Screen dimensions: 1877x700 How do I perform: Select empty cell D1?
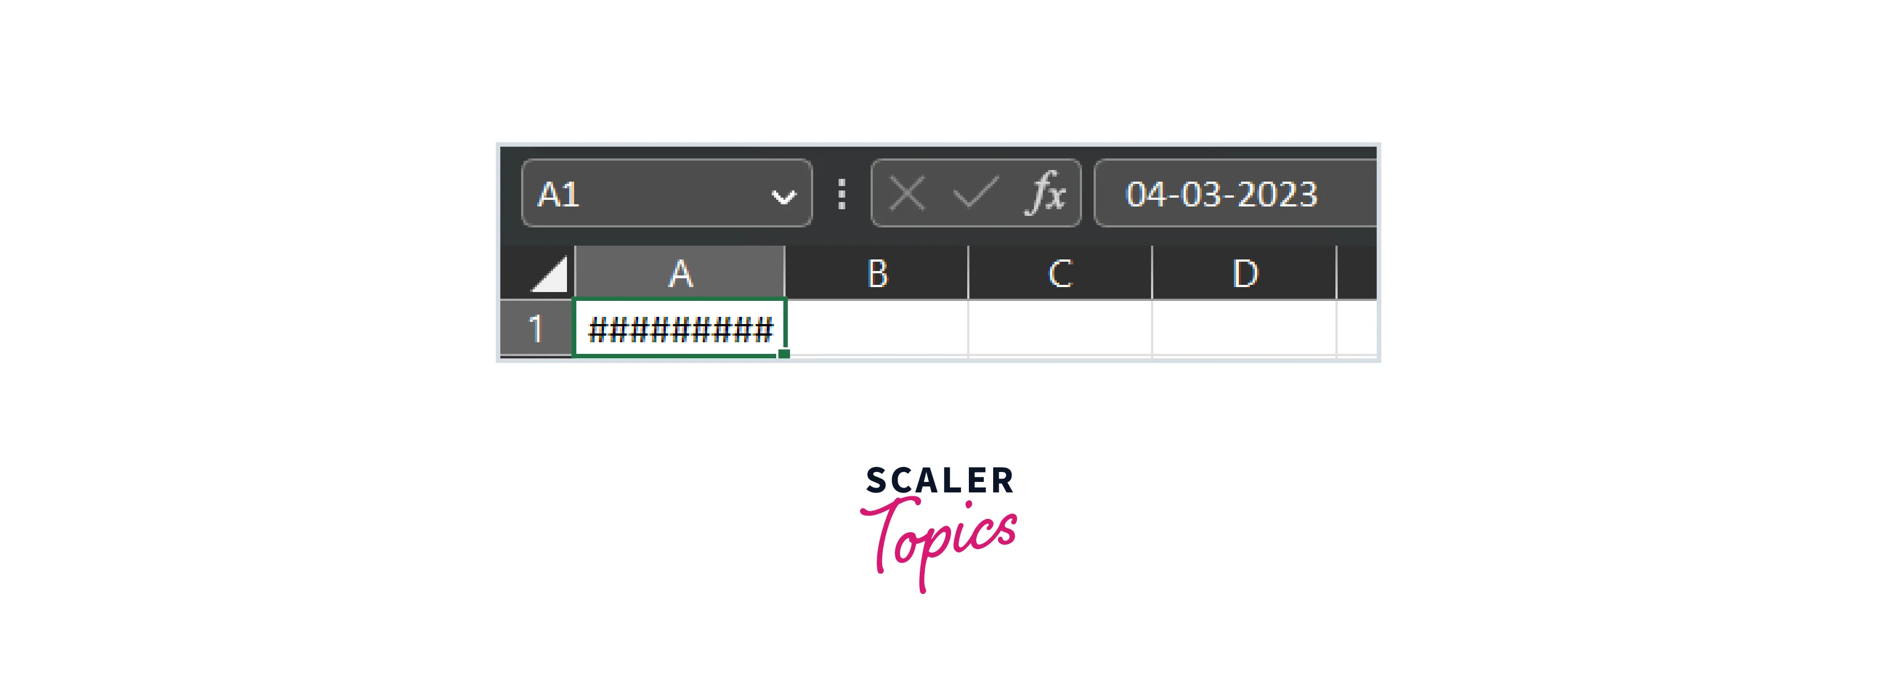[x=1244, y=328]
